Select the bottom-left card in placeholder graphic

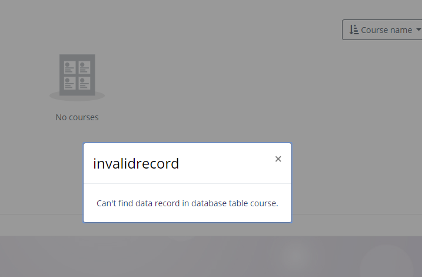tap(69, 83)
